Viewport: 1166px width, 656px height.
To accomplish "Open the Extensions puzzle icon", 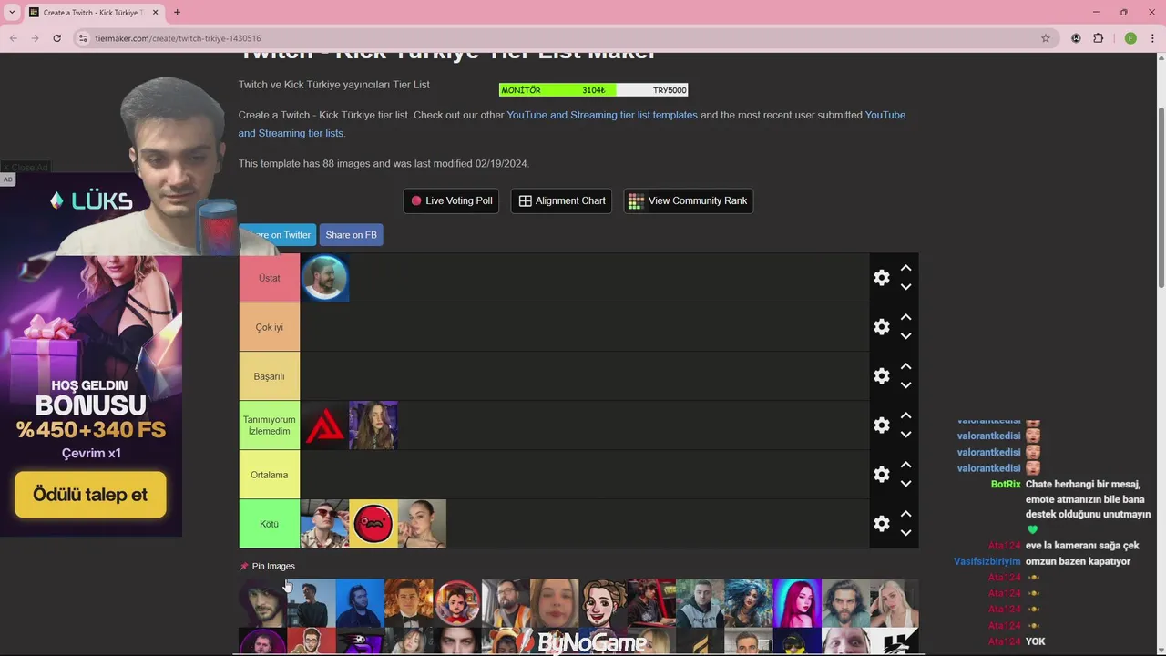I will [x=1098, y=38].
